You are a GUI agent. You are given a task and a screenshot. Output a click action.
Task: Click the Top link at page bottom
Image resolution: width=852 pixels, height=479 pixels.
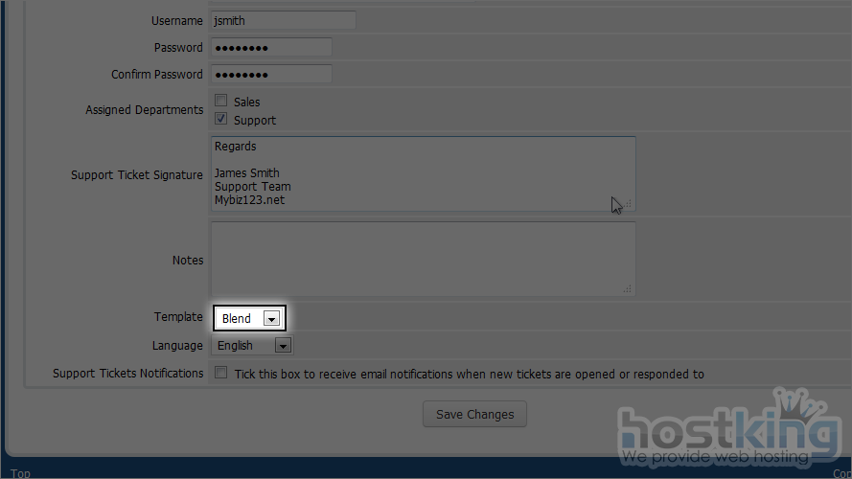click(x=20, y=473)
